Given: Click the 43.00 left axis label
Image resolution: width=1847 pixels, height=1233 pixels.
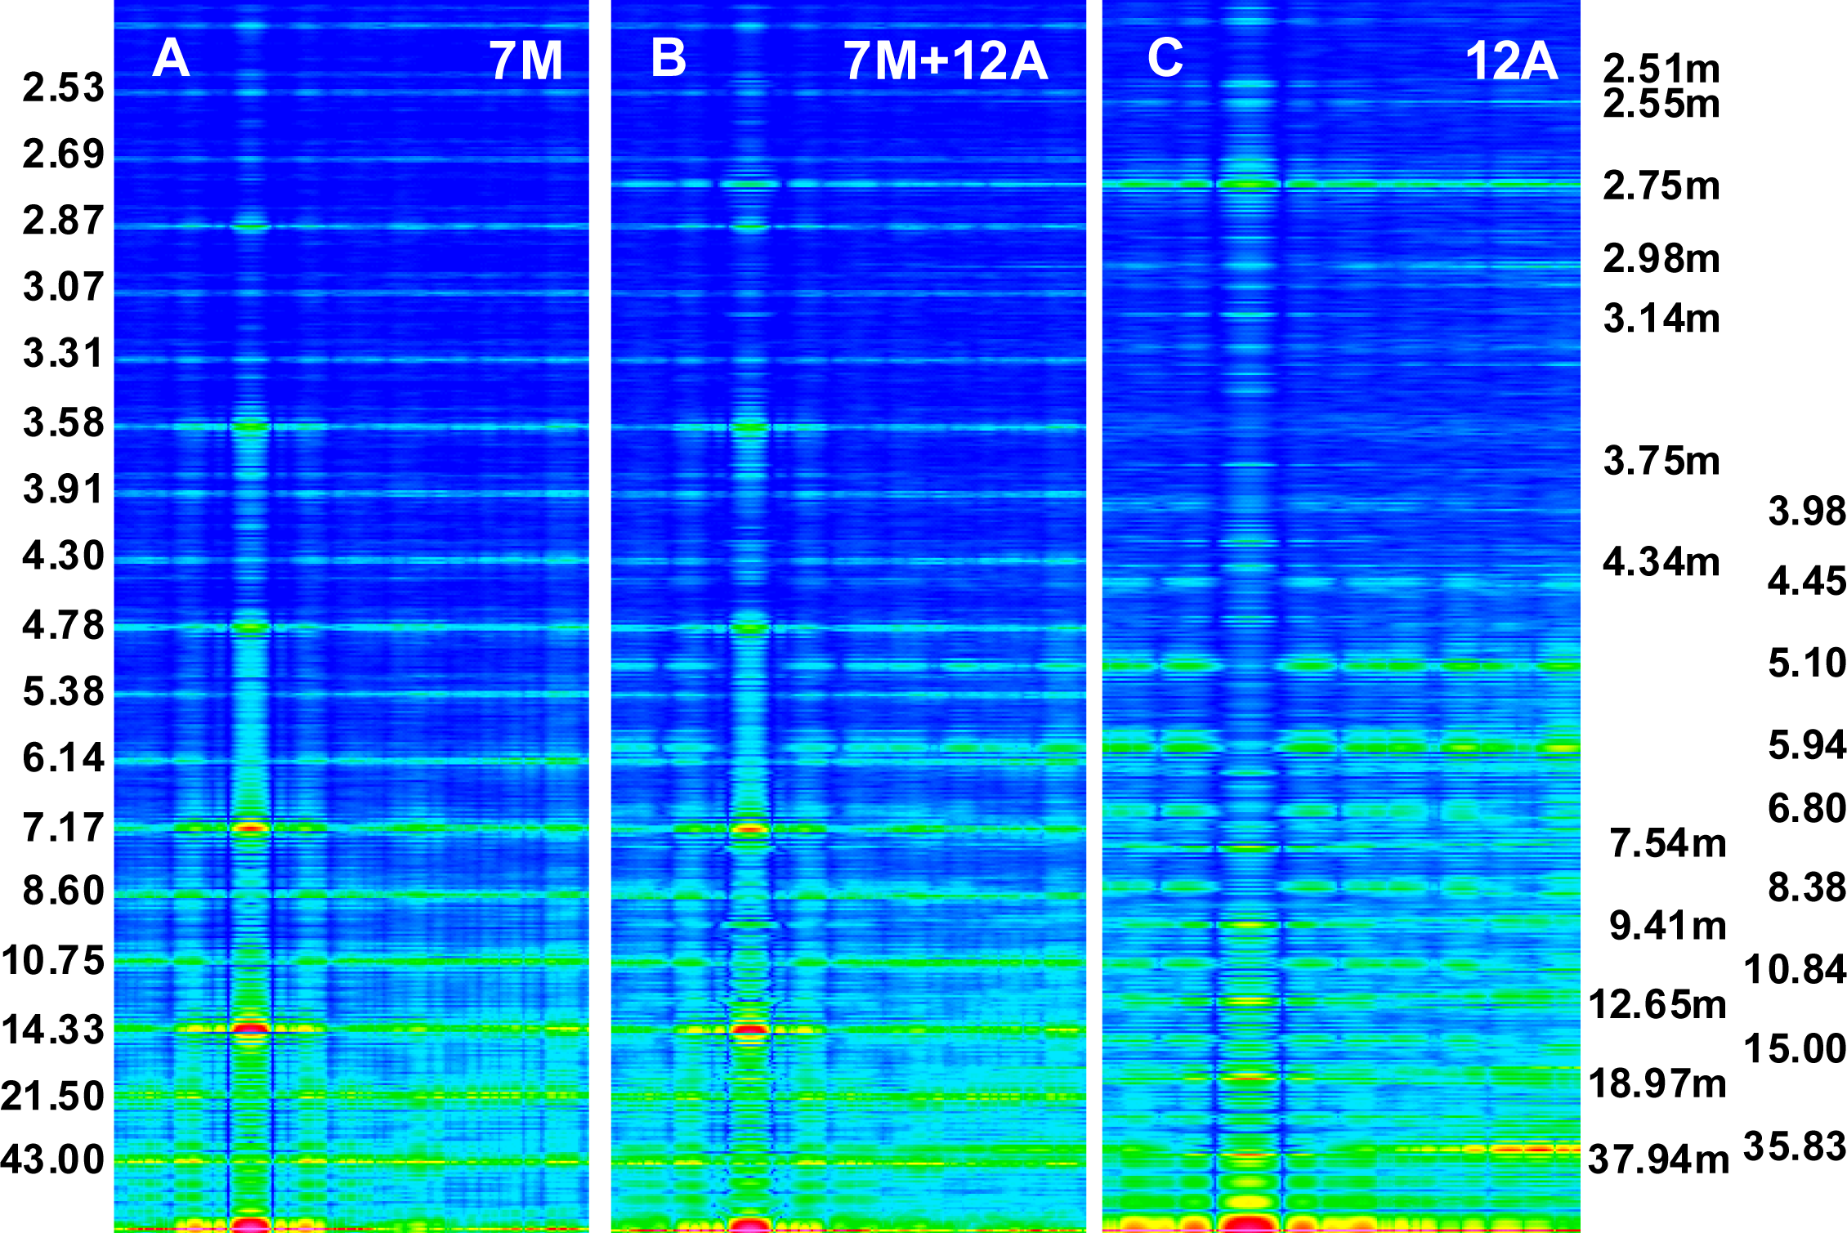Looking at the screenshot, I should (53, 1159).
